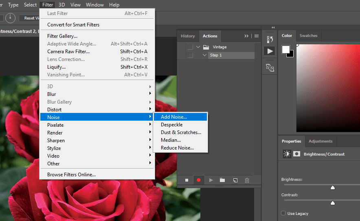360x221 pixels.
Task: Open the Liquify filter
Action: (x=97, y=67)
